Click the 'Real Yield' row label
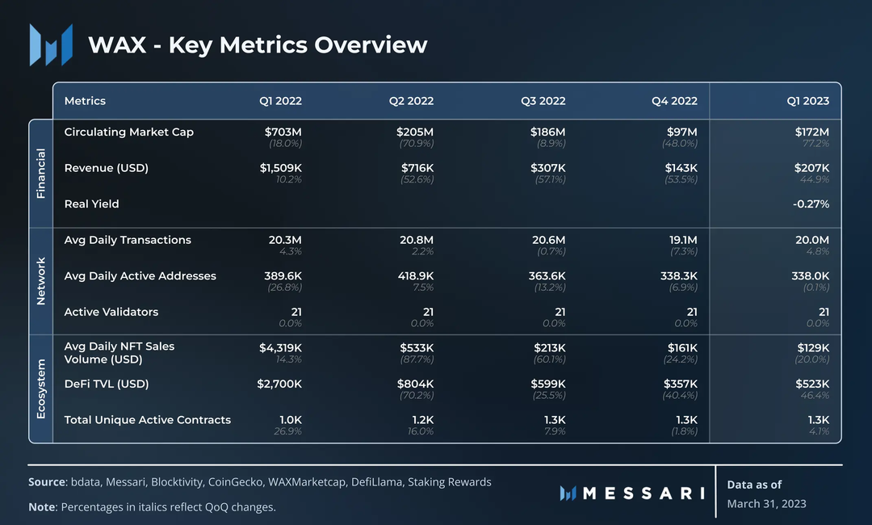The height and width of the screenshot is (525, 872). coord(92,204)
